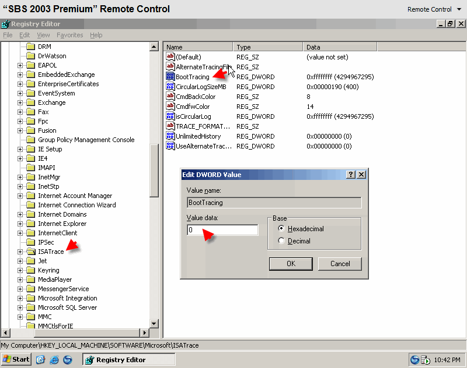Image resolution: width=467 pixels, height=368 pixels.
Task: Open the Edit menu
Action: [x=25, y=35]
